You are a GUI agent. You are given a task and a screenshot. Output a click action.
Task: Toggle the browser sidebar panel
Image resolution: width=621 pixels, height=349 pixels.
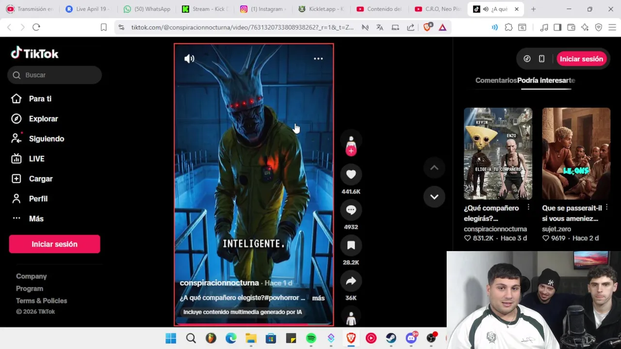(x=557, y=28)
